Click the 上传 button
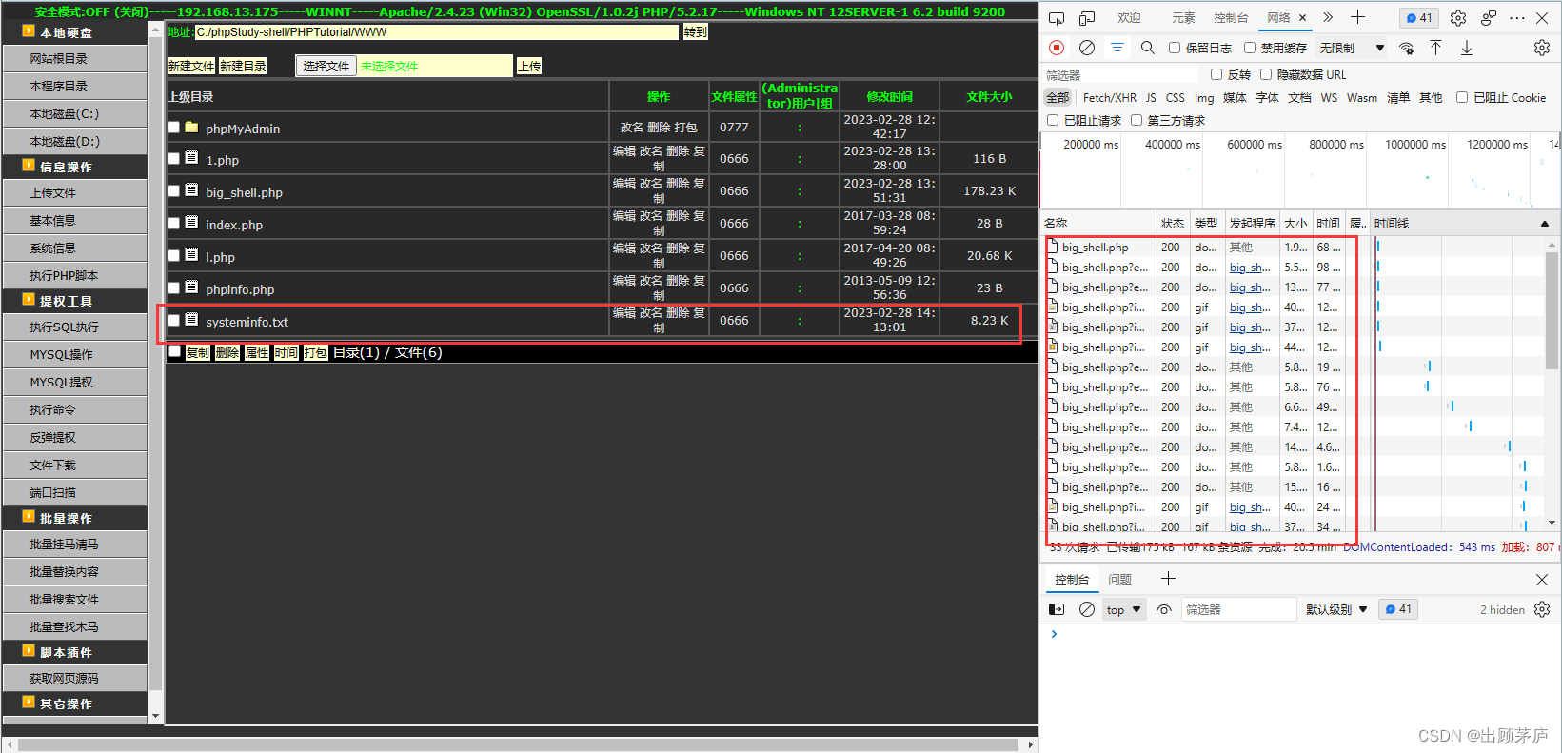Image resolution: width=1562 pixels, height=753 pixels. [529, 66]
